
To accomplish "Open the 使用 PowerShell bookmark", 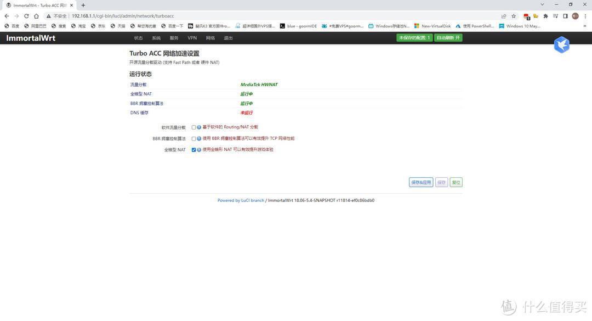I will click(x=475, y=26).
